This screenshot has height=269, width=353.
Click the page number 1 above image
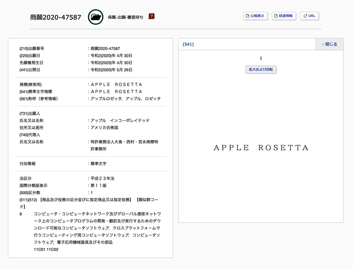point(261,58)
